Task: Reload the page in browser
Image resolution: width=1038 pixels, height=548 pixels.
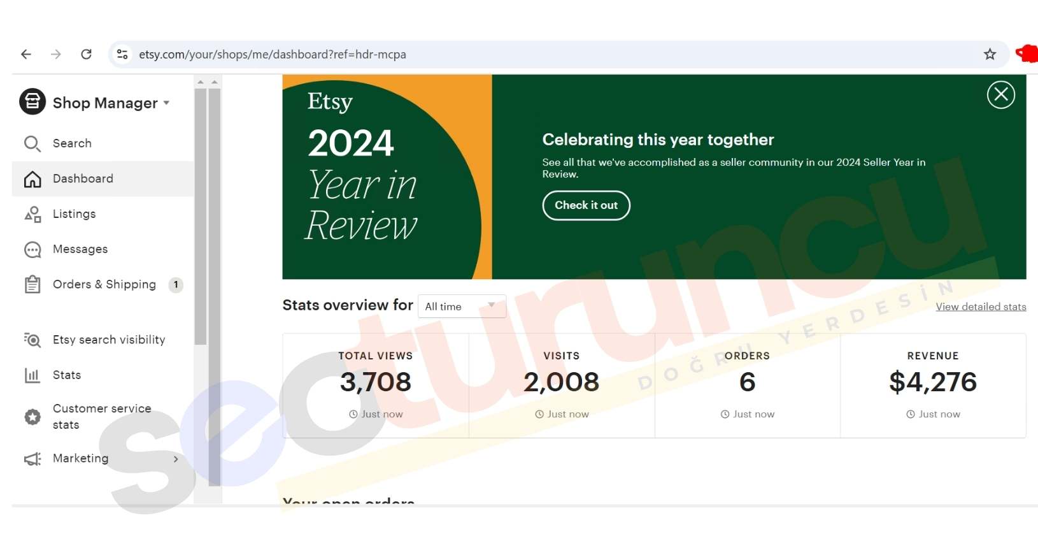Action: [87, 54]
